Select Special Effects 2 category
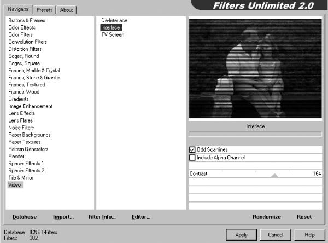This screenshot has width=328, height=243. [x=26, y=170]
